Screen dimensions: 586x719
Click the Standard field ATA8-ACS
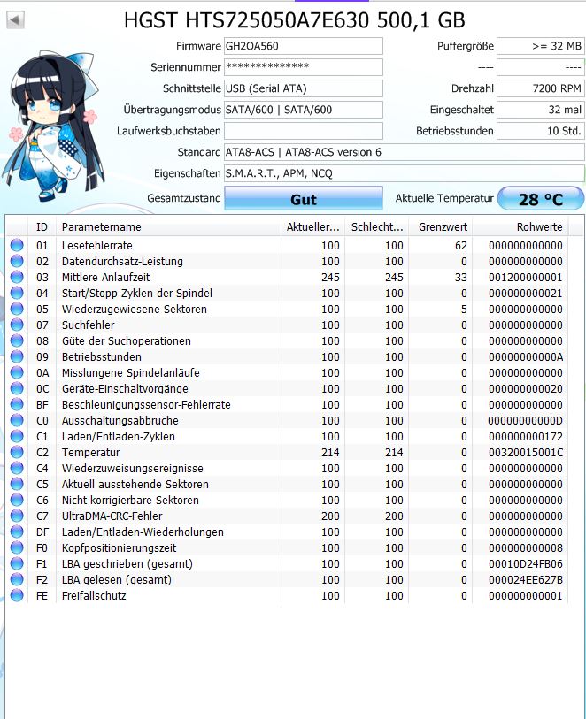click(405, 152)
